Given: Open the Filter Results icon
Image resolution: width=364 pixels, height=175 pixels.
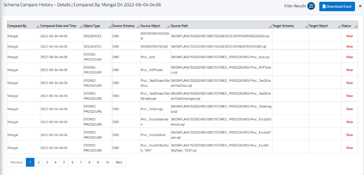Looking at the screenshot, I should [x=311, y=6].
